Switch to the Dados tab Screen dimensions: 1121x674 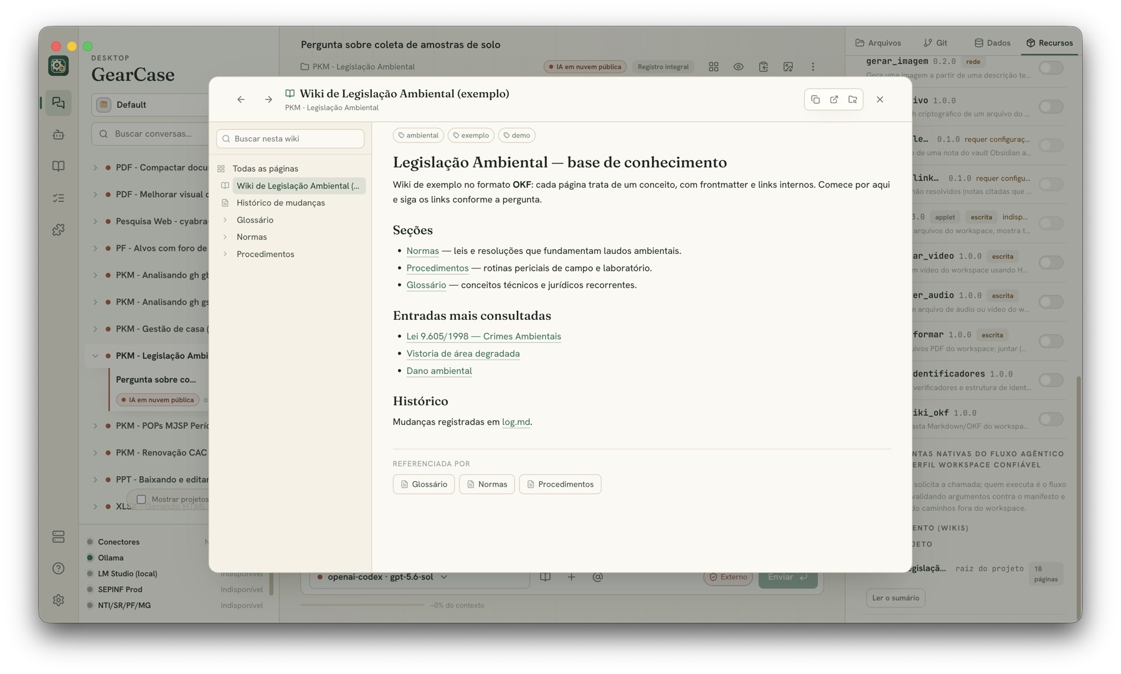click(x=992, y=43)
